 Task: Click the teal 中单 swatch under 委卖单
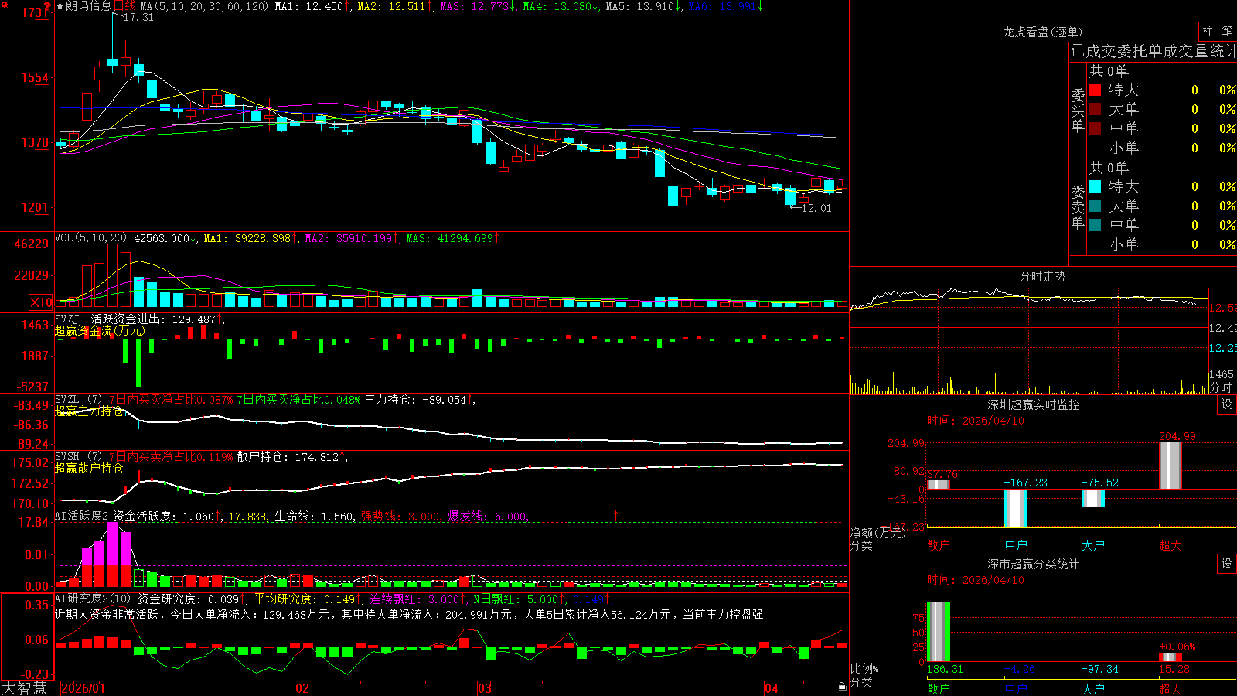tap(1095, 224)
